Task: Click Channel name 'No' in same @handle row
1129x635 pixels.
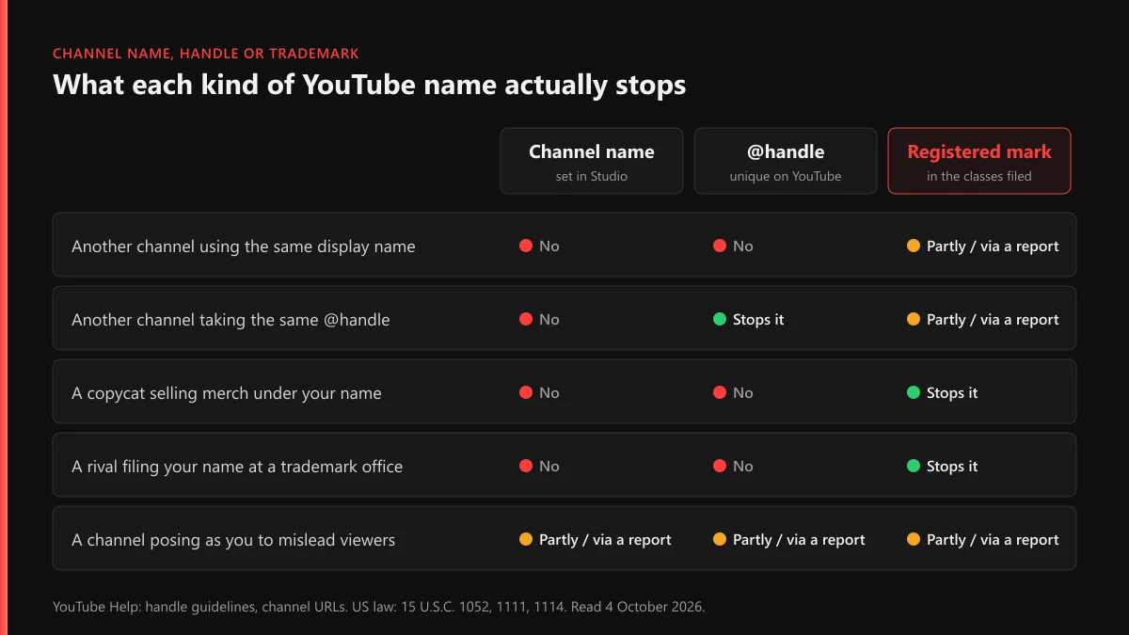Action: pos(539,320)
